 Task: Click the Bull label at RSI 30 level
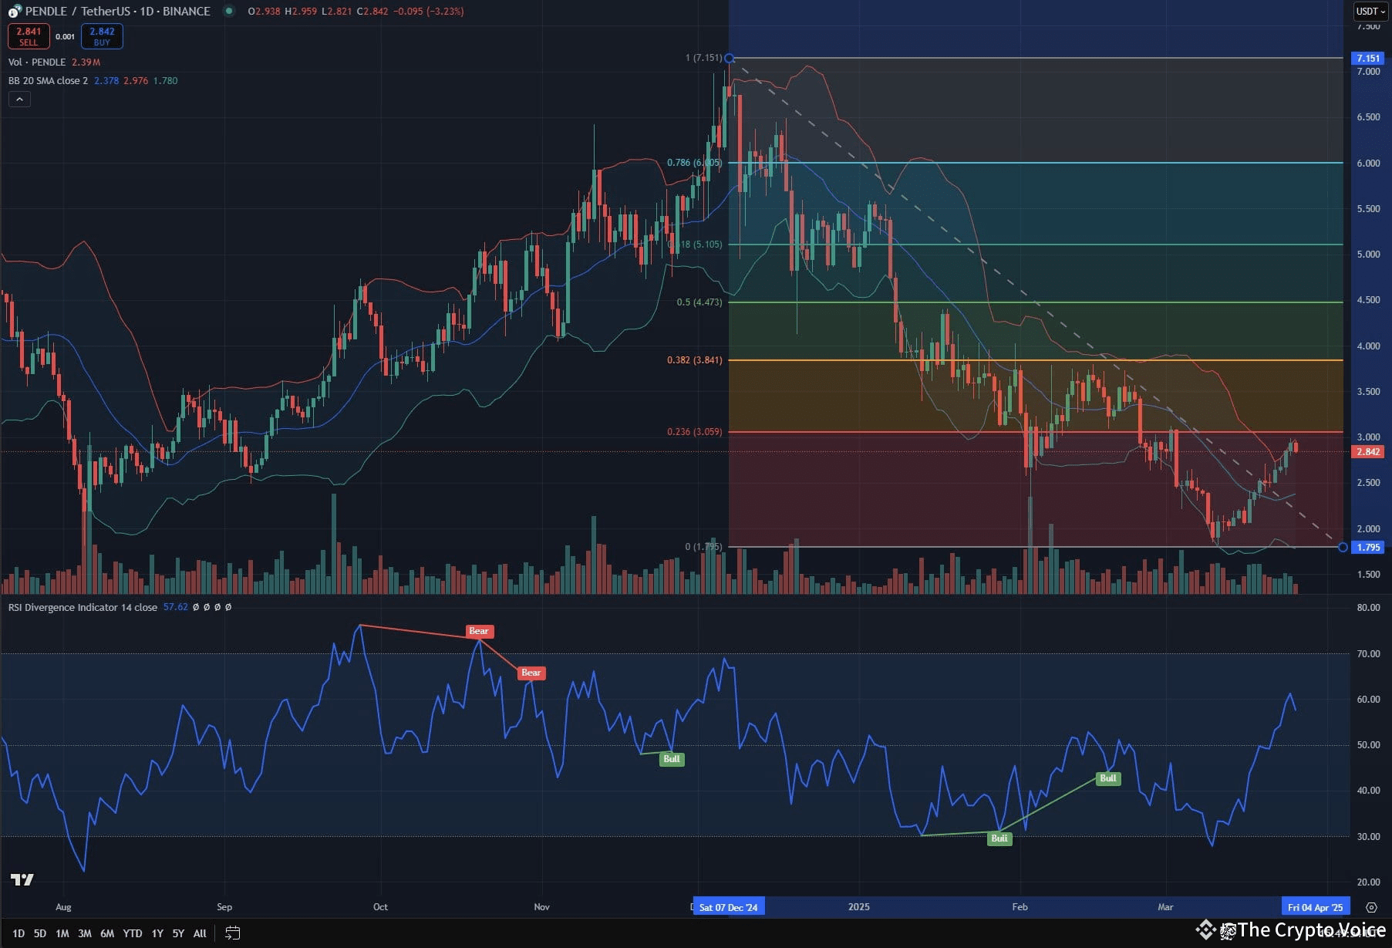pyautogui.click(x=999, y=838)
